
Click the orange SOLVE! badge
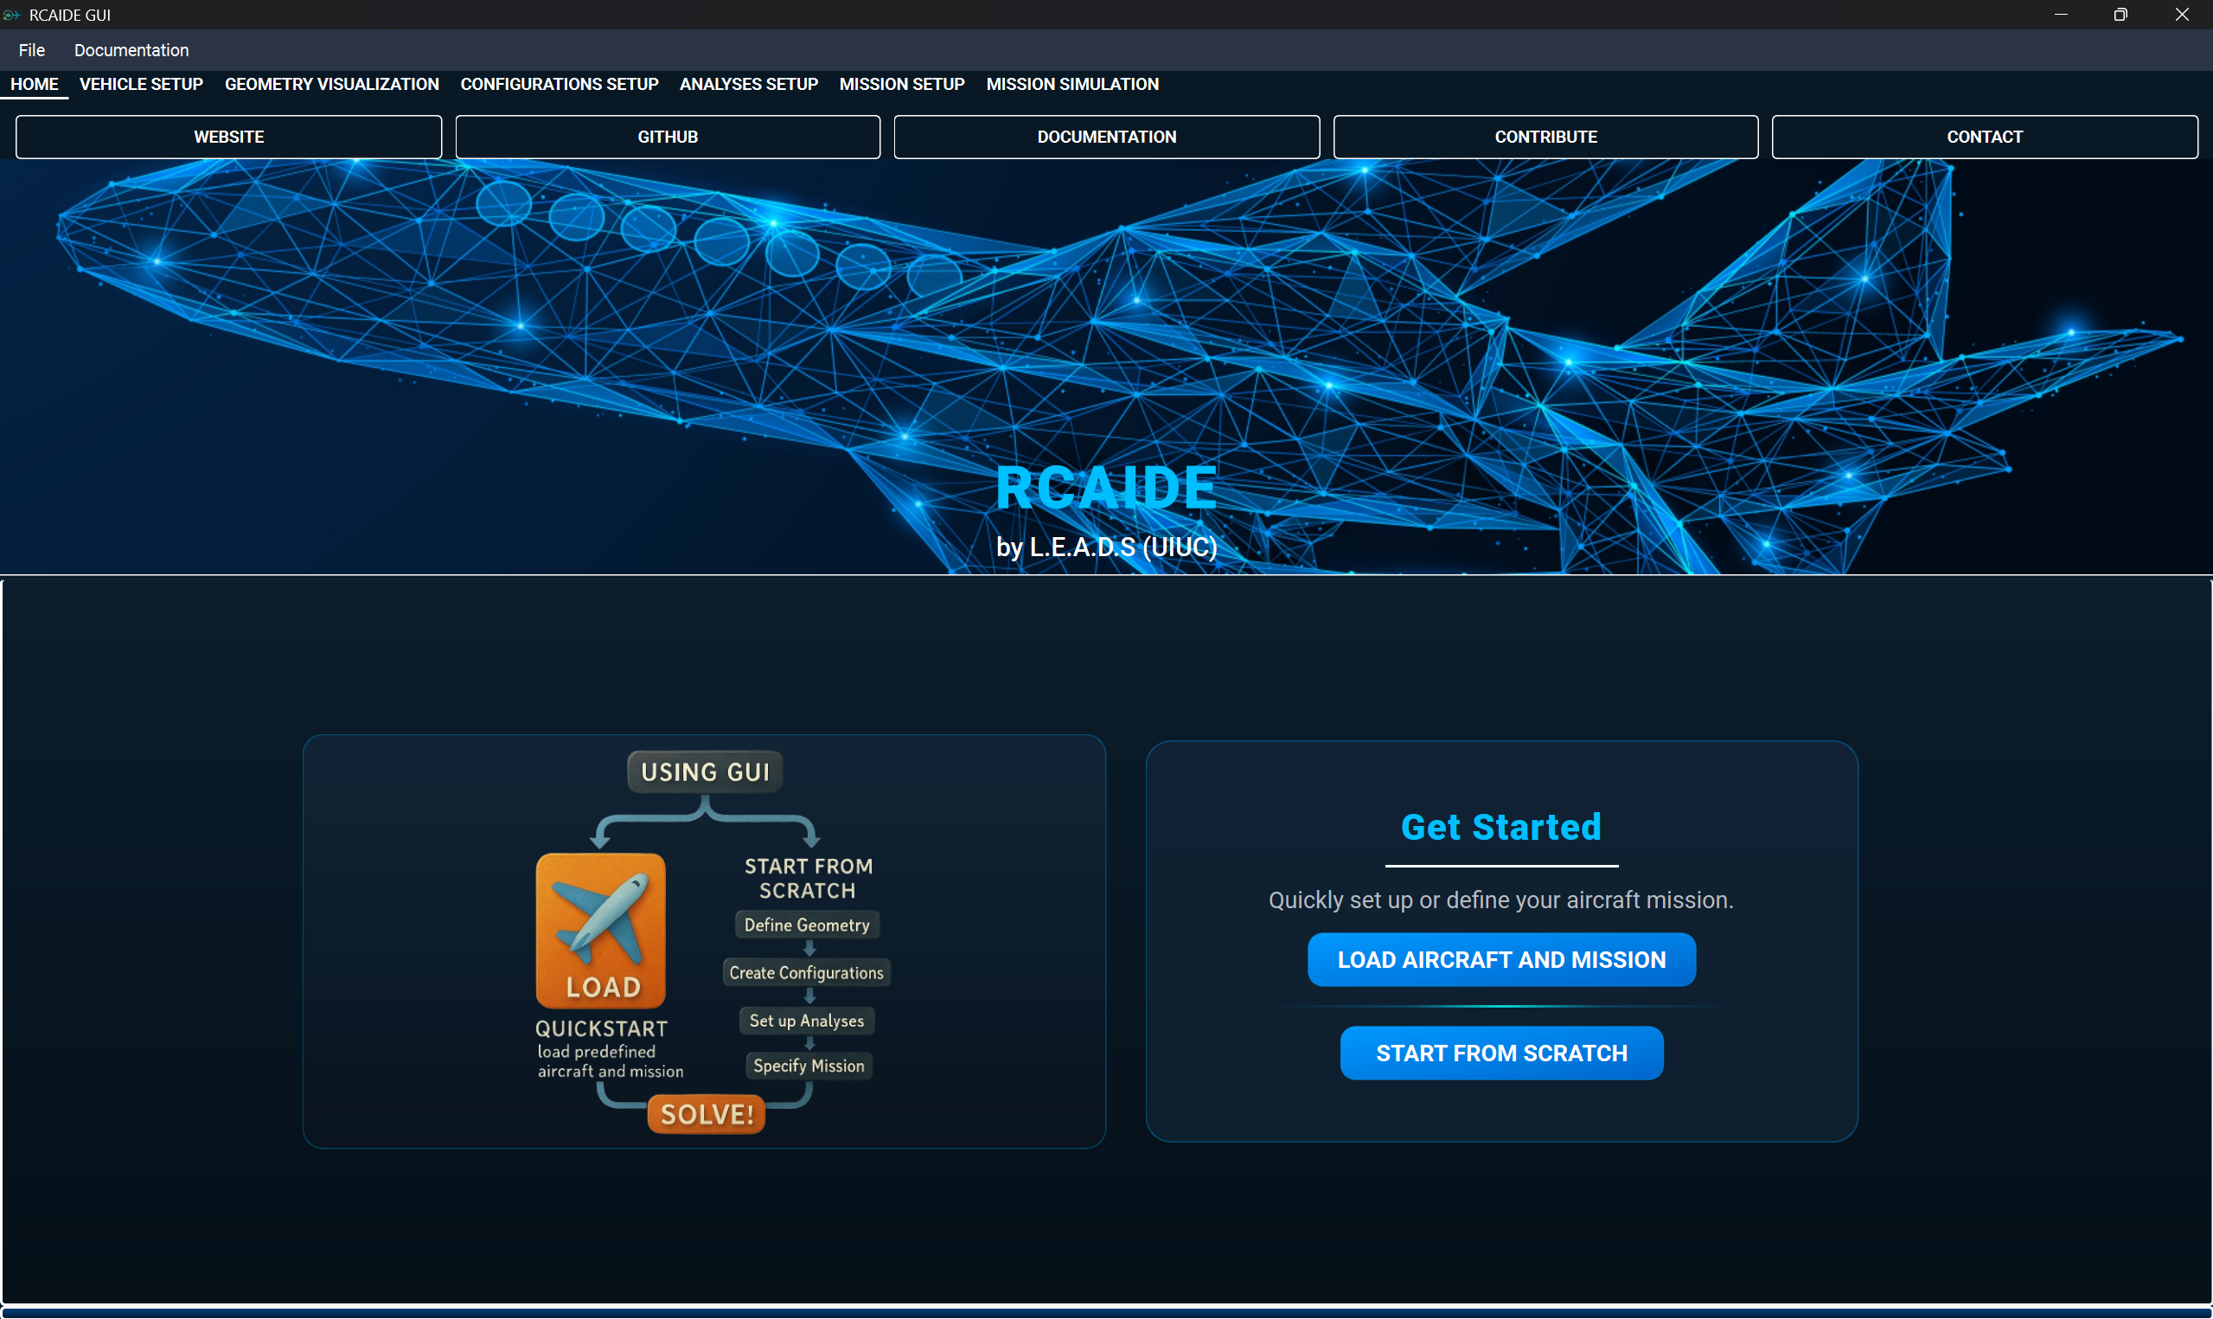pos(707,1114)
